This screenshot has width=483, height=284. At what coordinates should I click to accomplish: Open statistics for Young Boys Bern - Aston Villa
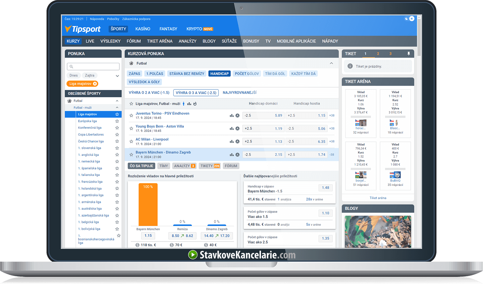coord(231,128)
